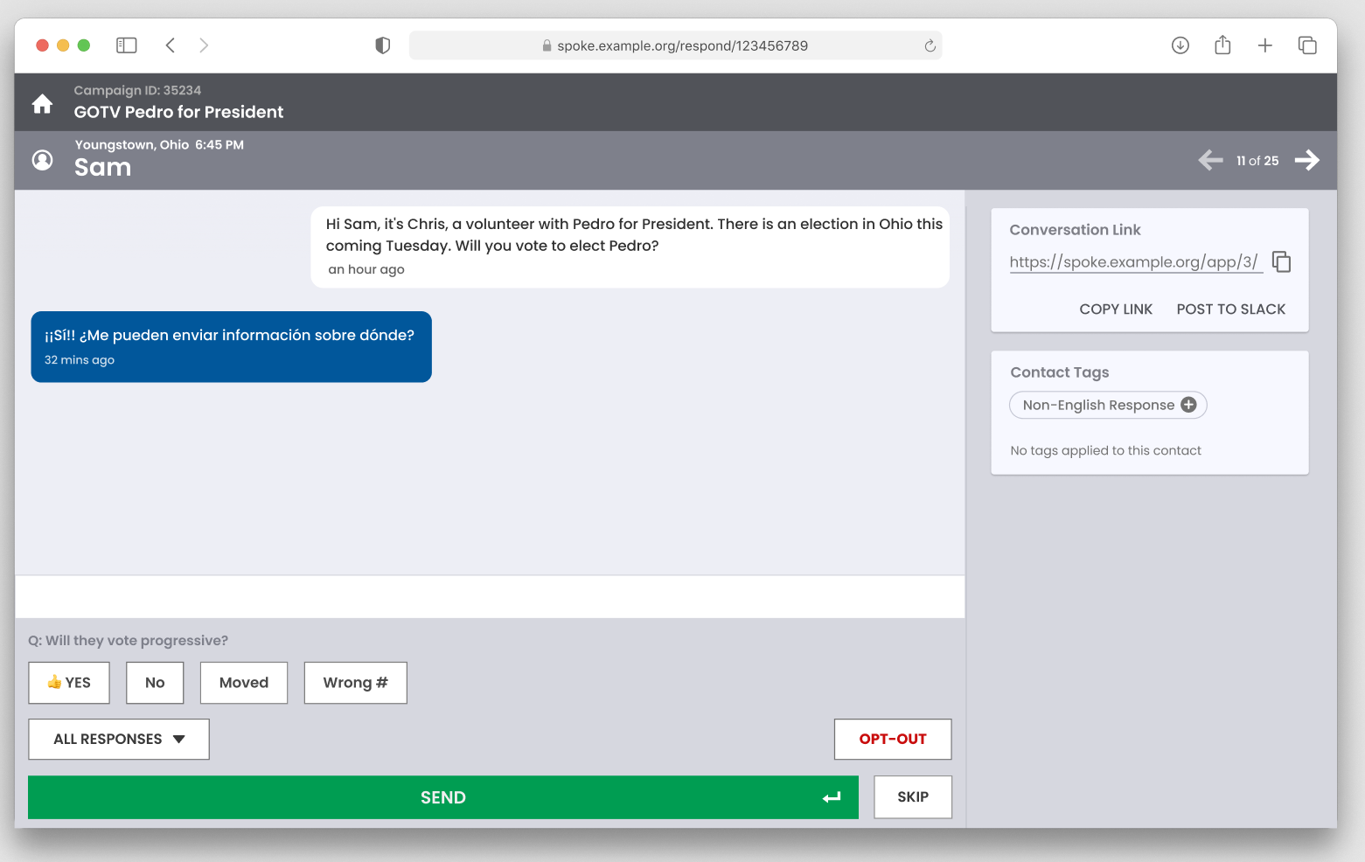Screen dimensions: 1365x862
Task: Toggle the Safari sidebar icon
Action: (x=127, y=45)
